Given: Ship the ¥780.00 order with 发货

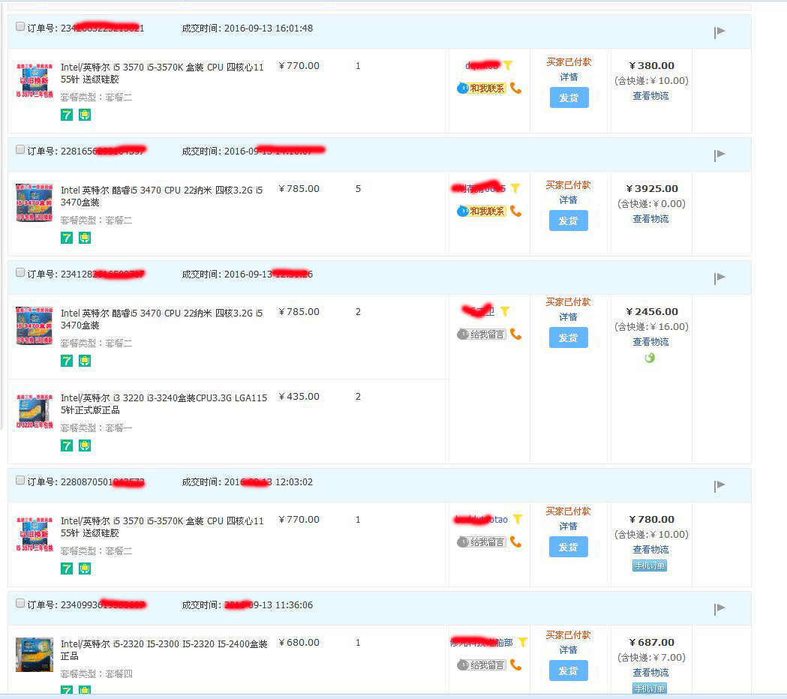Looking at the screenshot, I should click(x=569, y=547).
